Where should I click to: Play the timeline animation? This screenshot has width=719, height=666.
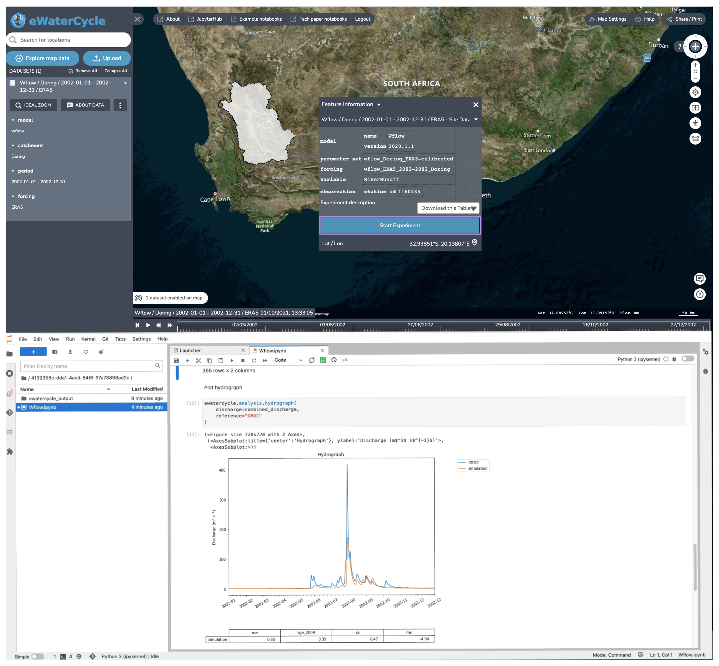click(x=148, y=325)
